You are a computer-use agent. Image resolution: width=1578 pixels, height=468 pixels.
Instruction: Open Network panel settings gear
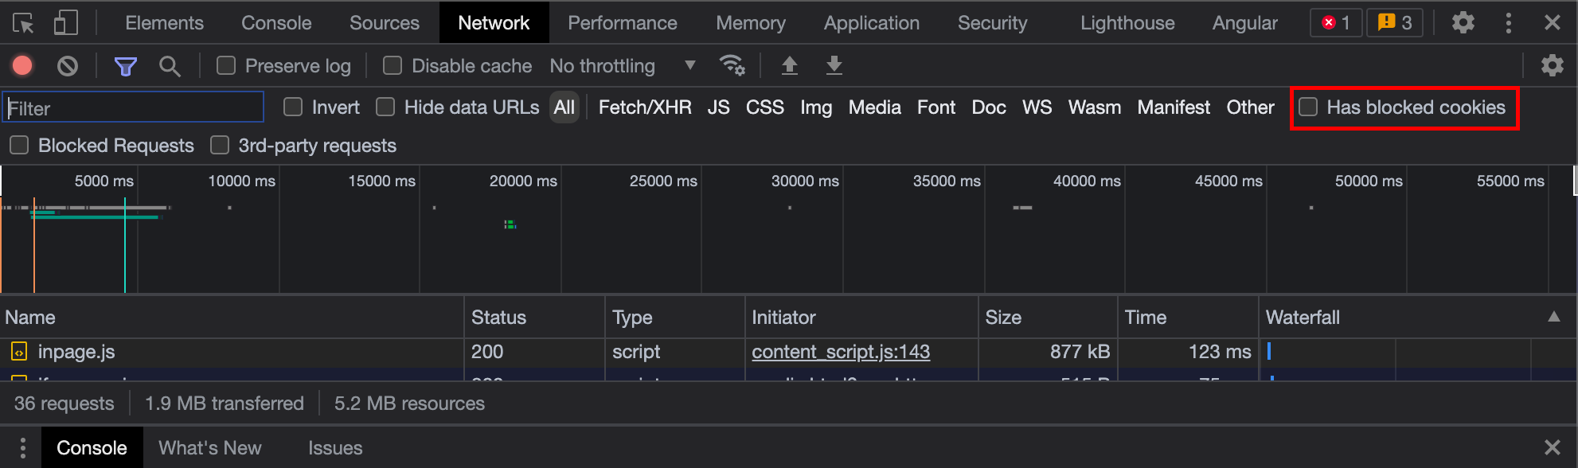point(1552,65)
